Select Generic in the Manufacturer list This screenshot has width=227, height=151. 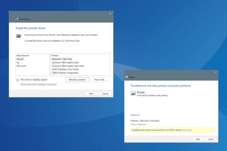click(20, 59)
